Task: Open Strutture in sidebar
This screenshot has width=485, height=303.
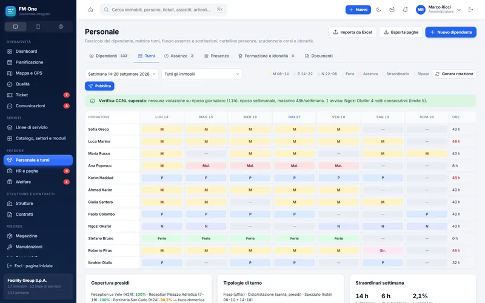Action: (38, 204)
